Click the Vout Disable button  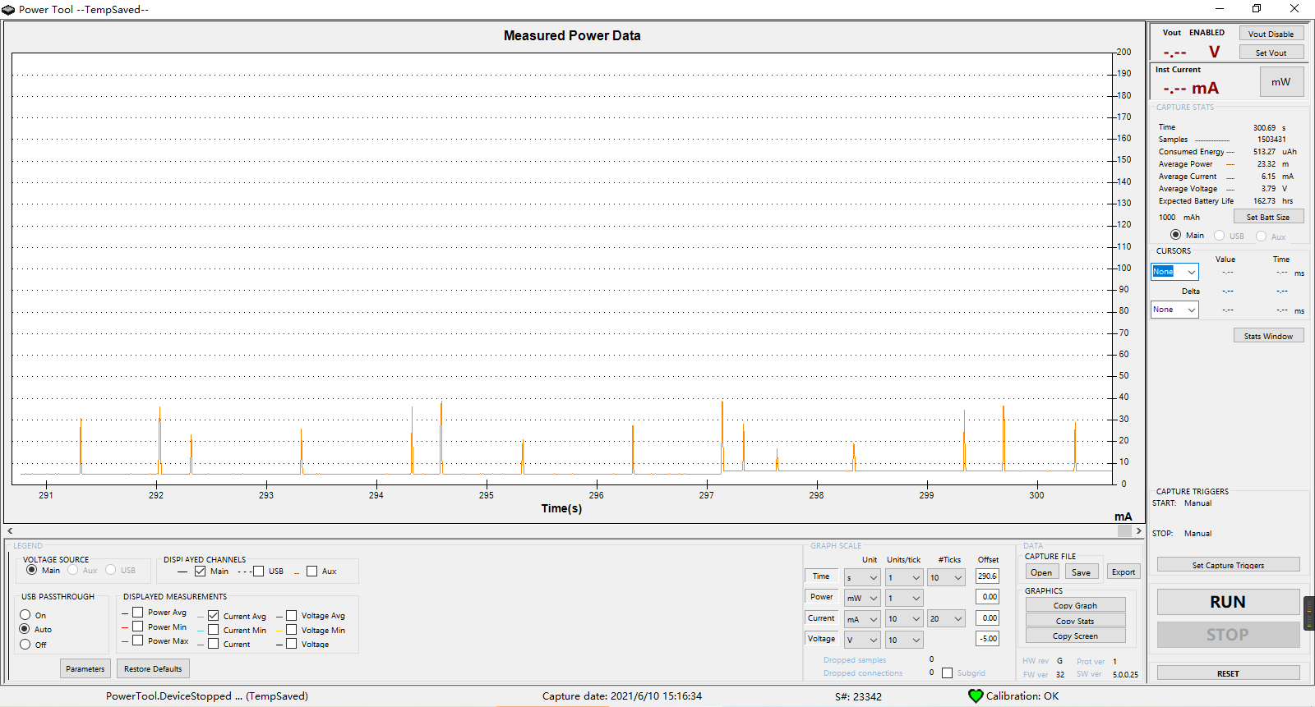pos(1271,34)
